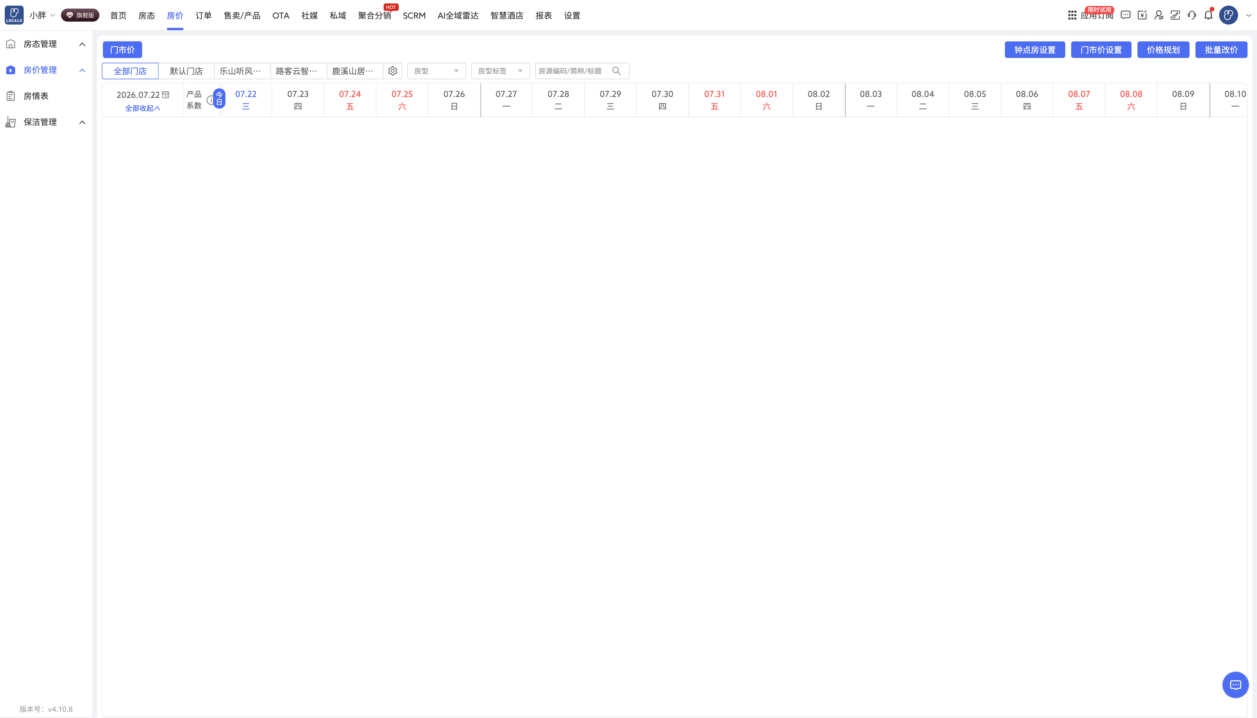
Task: Open the message bubble icon in the header
Action: (x=1125, y=15)
